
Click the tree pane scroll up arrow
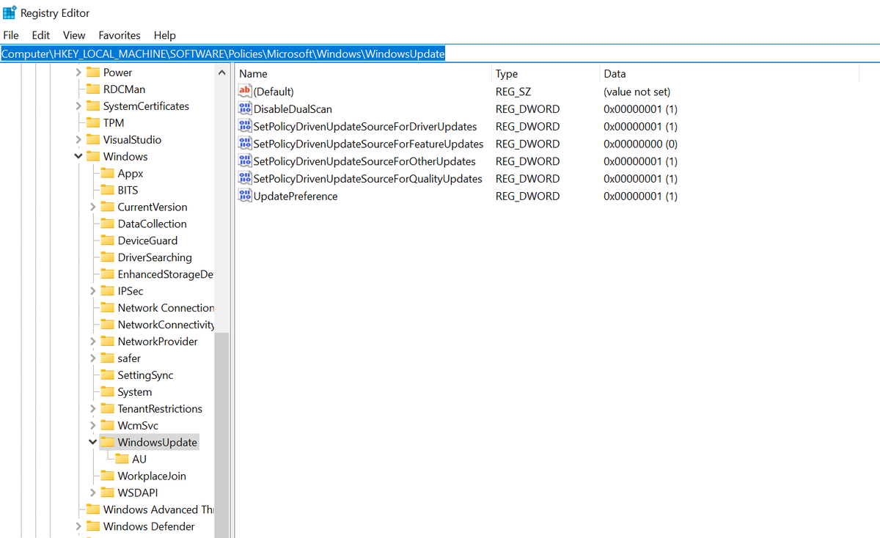pos(222,73)
